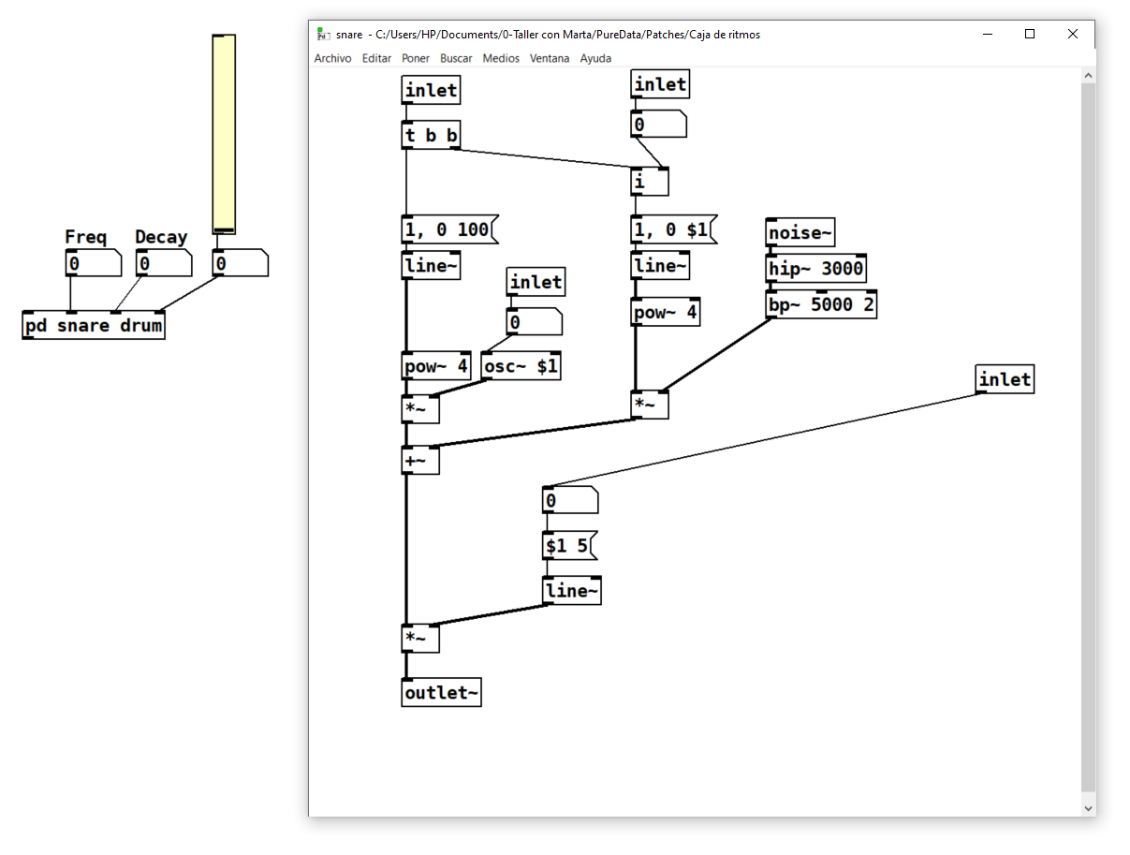Select the inlet object right of bp~ filter
Image resolution: width=1130 pixels, height=855 pixels.
[1005, 379]
